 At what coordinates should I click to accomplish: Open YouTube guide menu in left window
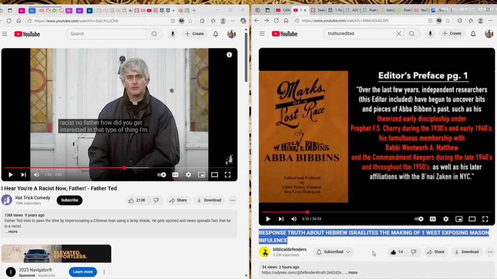pyautogui.click(x=5, y=34)
